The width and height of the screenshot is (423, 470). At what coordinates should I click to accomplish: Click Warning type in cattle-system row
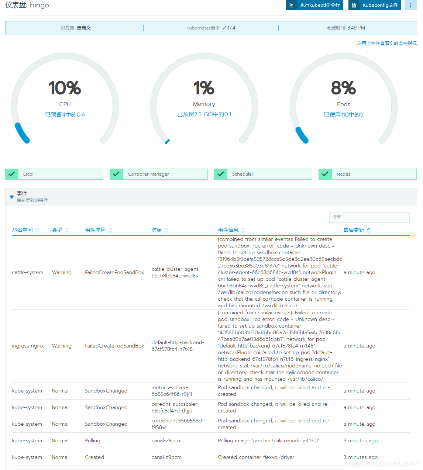click(x=62, y=273)
